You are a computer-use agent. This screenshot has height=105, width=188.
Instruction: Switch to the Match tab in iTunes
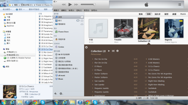pos(183,14)
